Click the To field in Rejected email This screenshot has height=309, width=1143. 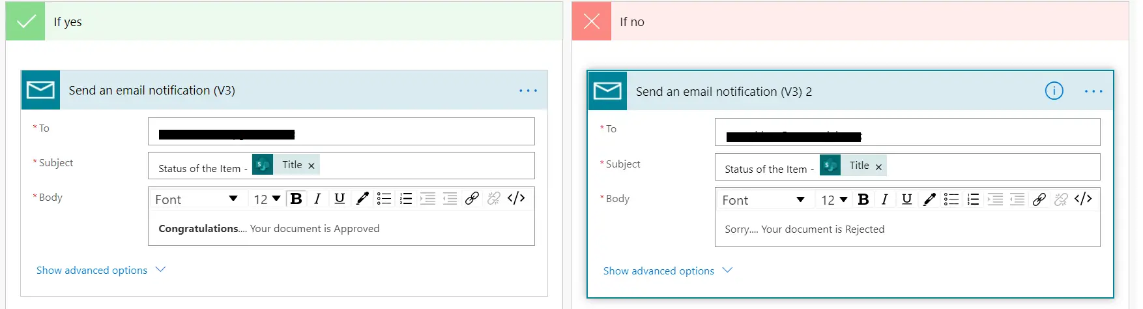coord(907,132)
